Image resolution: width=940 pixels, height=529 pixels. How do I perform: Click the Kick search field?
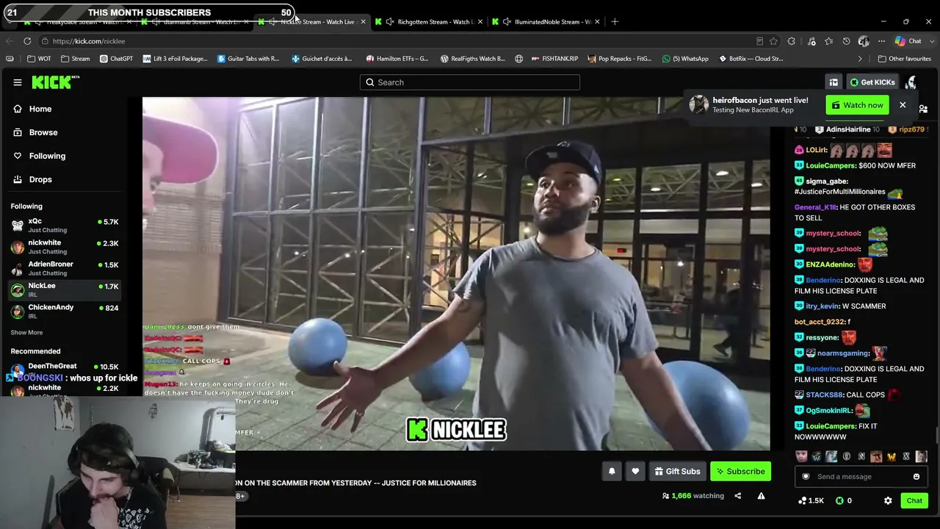470,82
